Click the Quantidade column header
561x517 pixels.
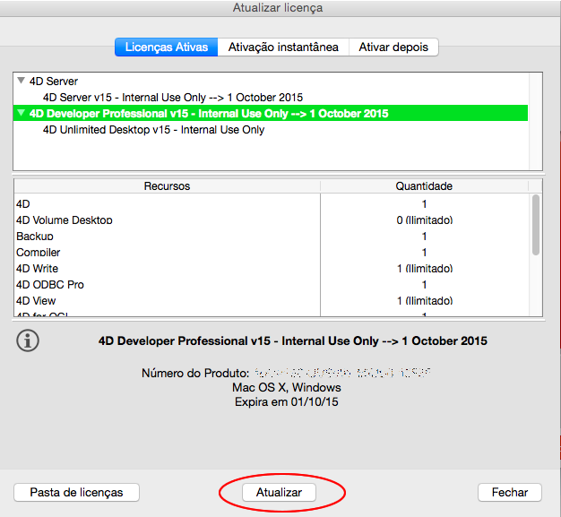click(424, 186)
